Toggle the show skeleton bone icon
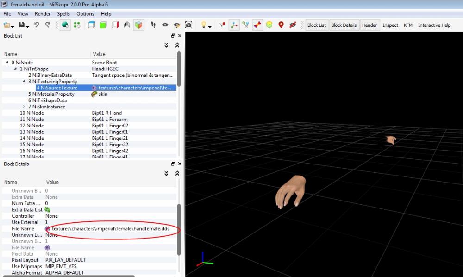 [257, 25]
